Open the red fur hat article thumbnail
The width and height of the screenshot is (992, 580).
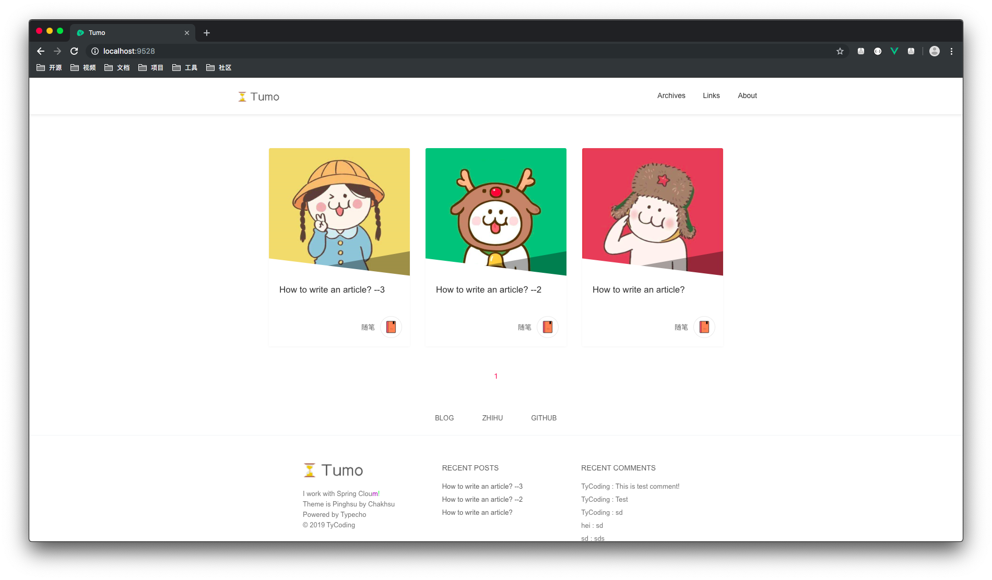pyautogui.click(x=653, y=211)
